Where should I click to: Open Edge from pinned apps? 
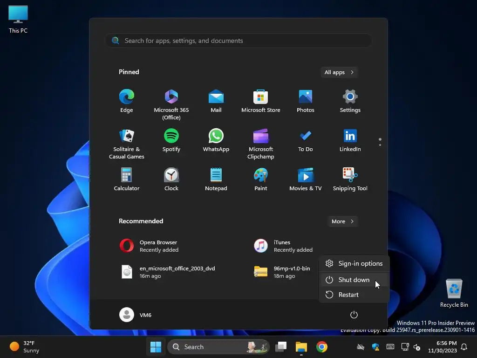(127, 101)
